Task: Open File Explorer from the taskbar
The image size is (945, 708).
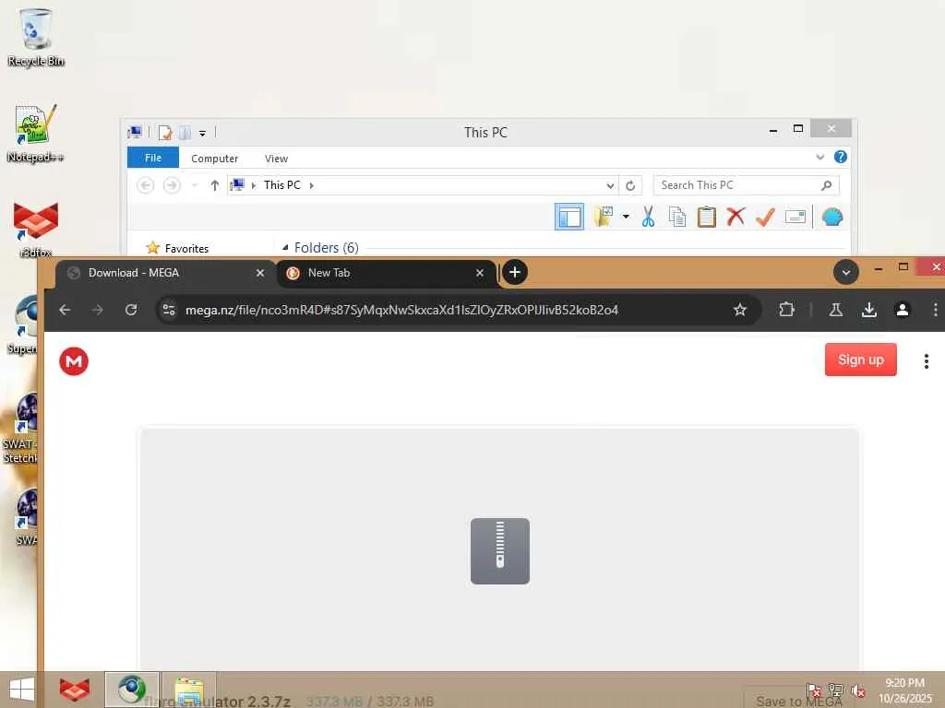Action: coord(189,690)
